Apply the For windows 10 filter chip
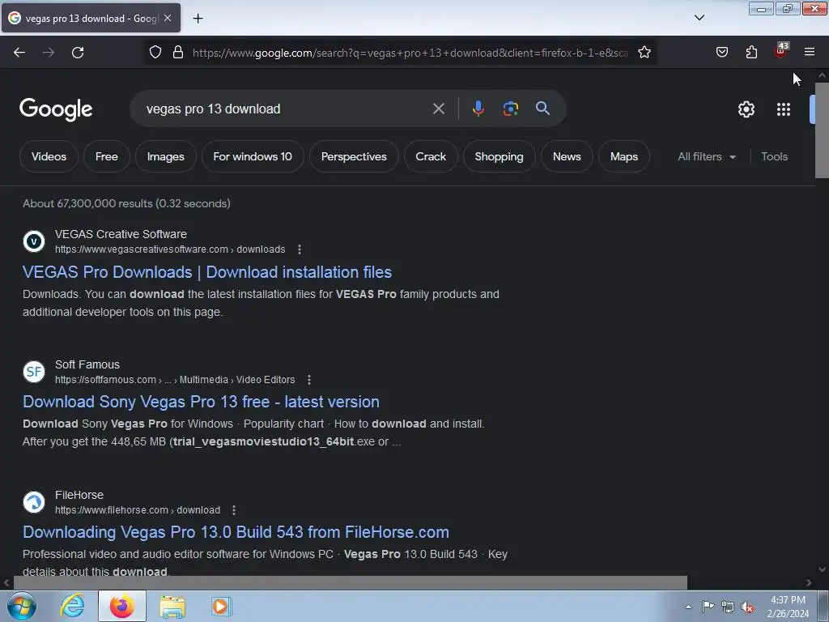Screen dimensions: 829x622 coord(253,156)
